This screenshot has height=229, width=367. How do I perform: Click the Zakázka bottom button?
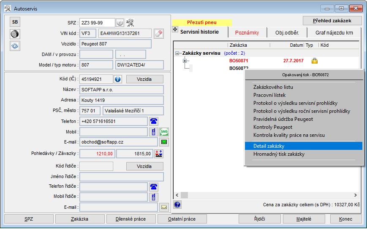pos(80,219)
